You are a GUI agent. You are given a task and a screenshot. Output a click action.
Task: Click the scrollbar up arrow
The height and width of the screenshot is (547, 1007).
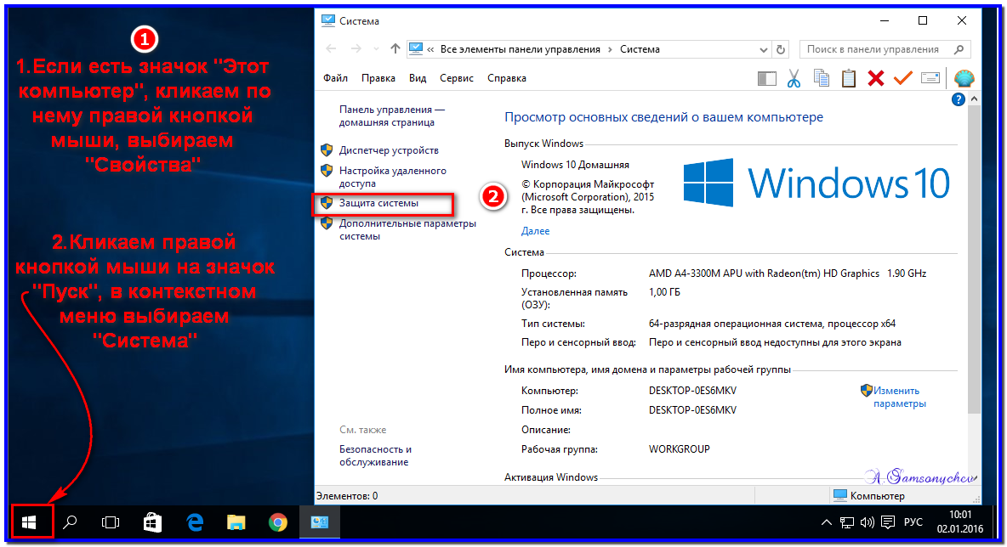pyautogui.click(x=974, y=99)
